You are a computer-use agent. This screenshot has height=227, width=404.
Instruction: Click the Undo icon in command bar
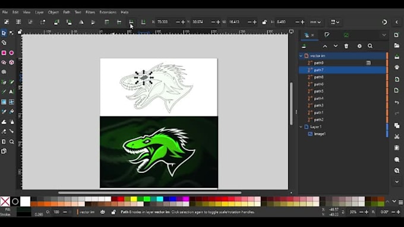(397, 103)
